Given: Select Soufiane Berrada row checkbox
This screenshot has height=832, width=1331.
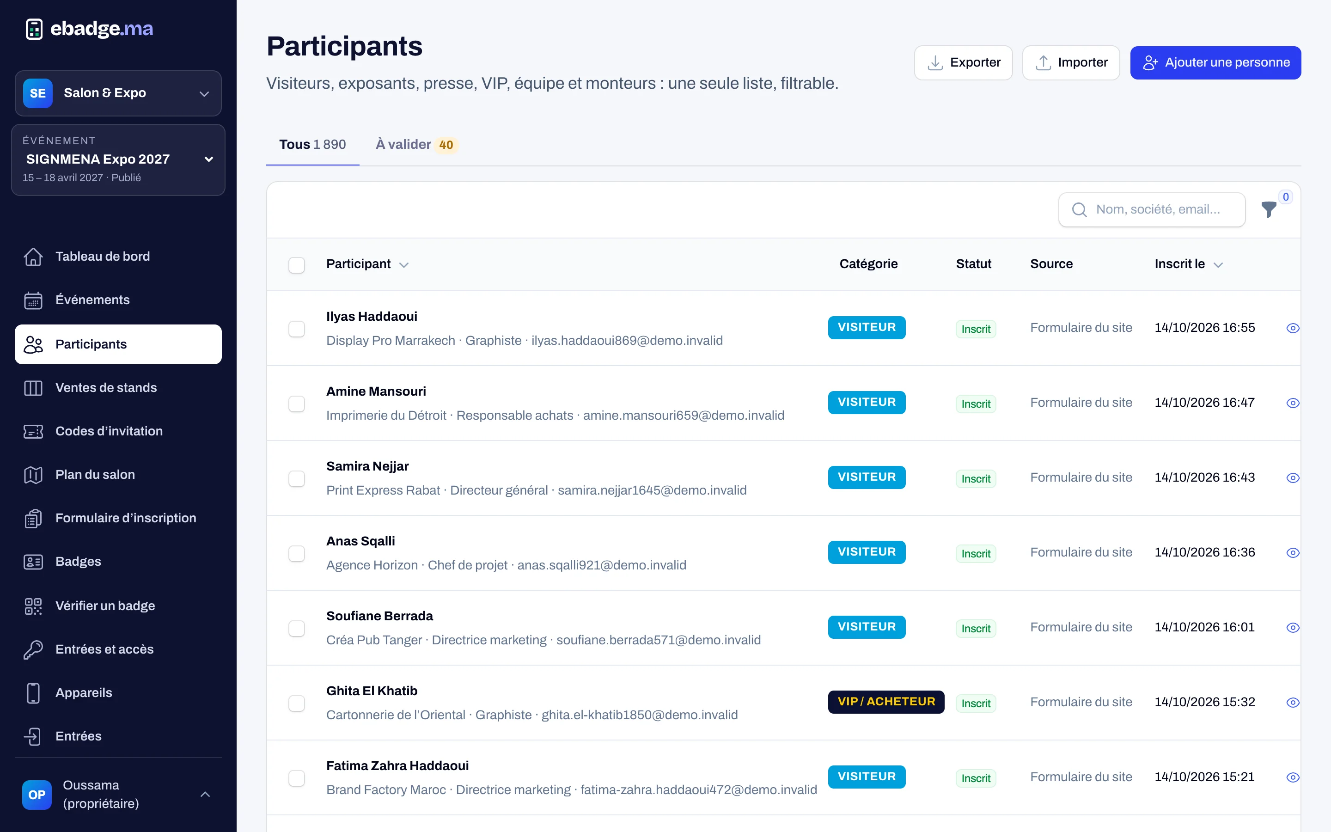Looking at the screenshot, I should pos(296,628).
